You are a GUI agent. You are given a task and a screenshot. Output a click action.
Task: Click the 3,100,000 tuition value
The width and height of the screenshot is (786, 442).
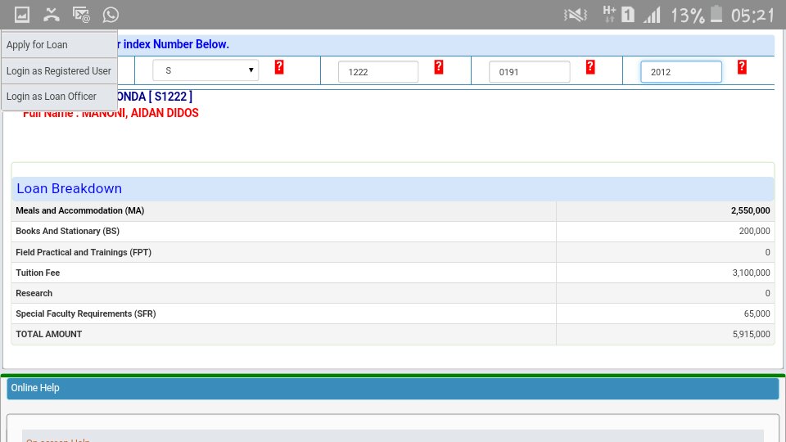(751, 273)
